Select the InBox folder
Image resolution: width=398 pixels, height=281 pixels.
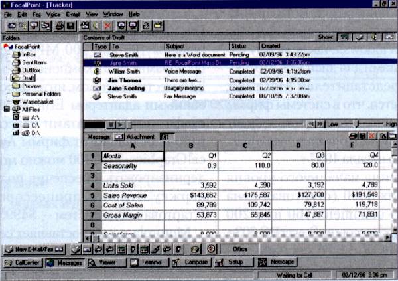(x=29, y=54)
